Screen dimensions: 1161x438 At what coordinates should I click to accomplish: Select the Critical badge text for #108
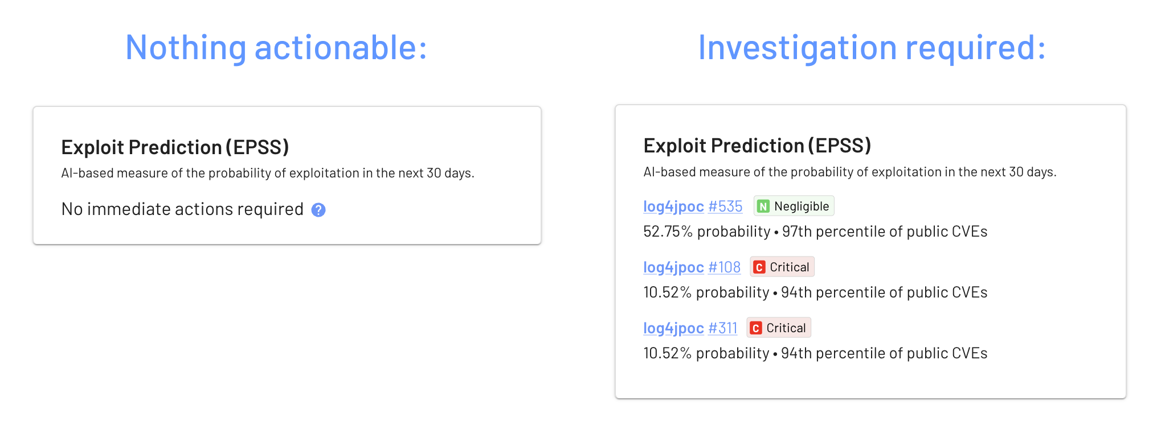click(x=790, y=267)
